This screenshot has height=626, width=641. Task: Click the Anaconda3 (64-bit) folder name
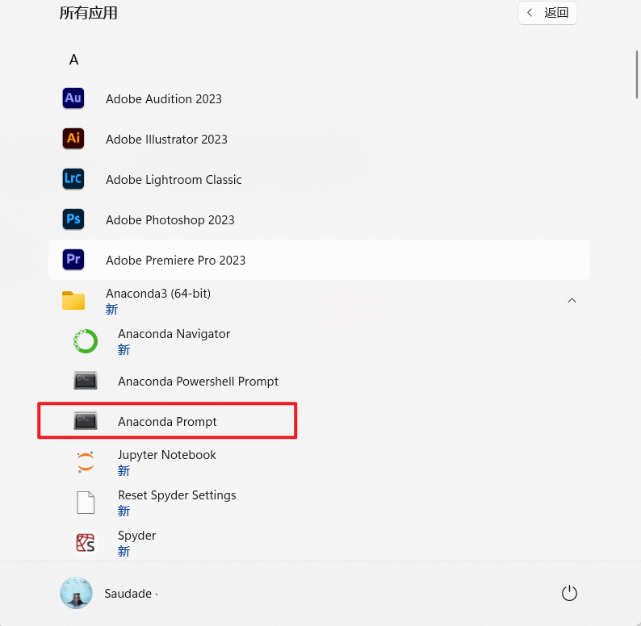pyautogui.click(x=158, y=294)
